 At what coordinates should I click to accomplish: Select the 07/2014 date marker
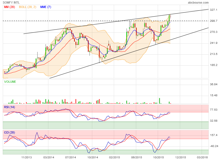point(70,157)
